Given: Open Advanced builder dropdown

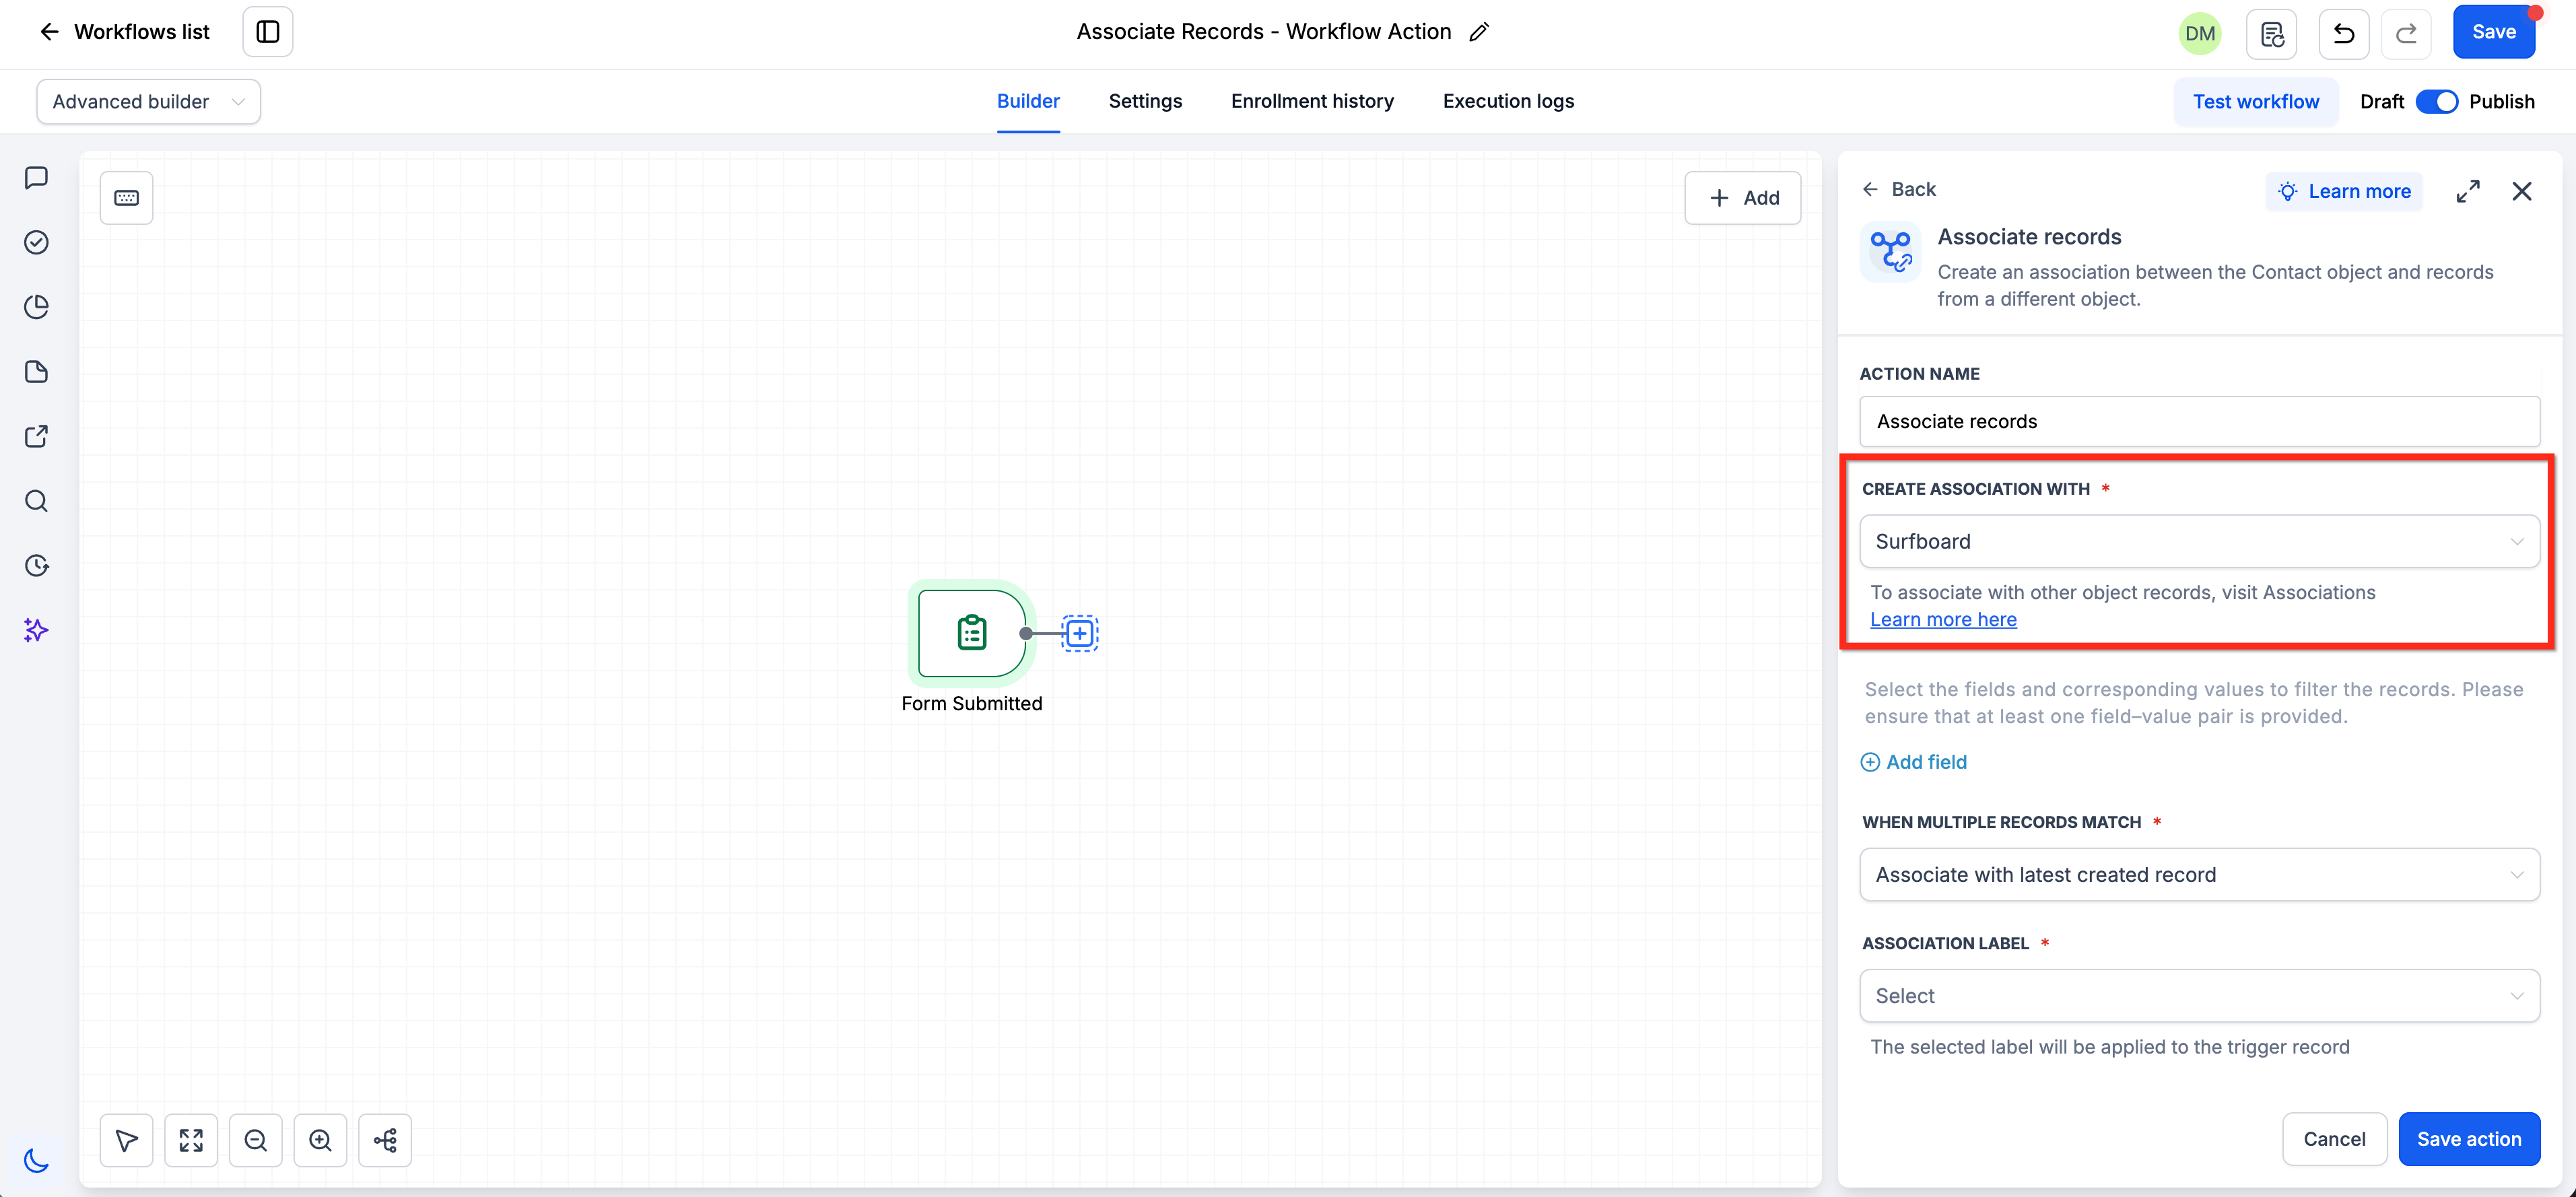Looking at the screenshot, I should click(x=149, y=102).
